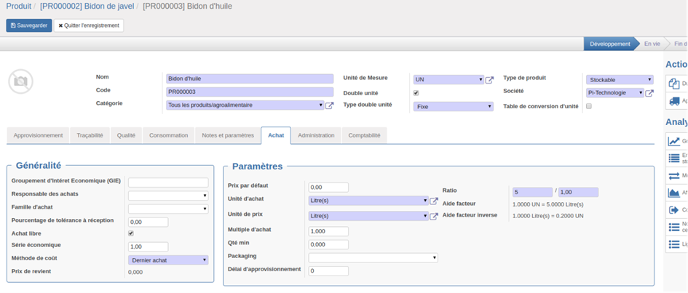Click the Sauvegarder button
This screenshot has width=688, height=293.
[x=29, y=25]
